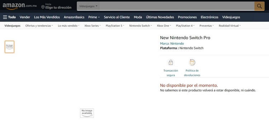This screenshot has height=137, width=269.
Task: Click the Política de devoluciones box icon
Action: pyautogui.click(x=192, y=62)
